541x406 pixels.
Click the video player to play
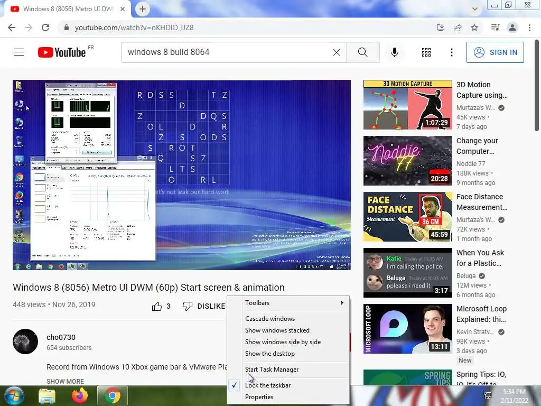(x=182, y=175)
